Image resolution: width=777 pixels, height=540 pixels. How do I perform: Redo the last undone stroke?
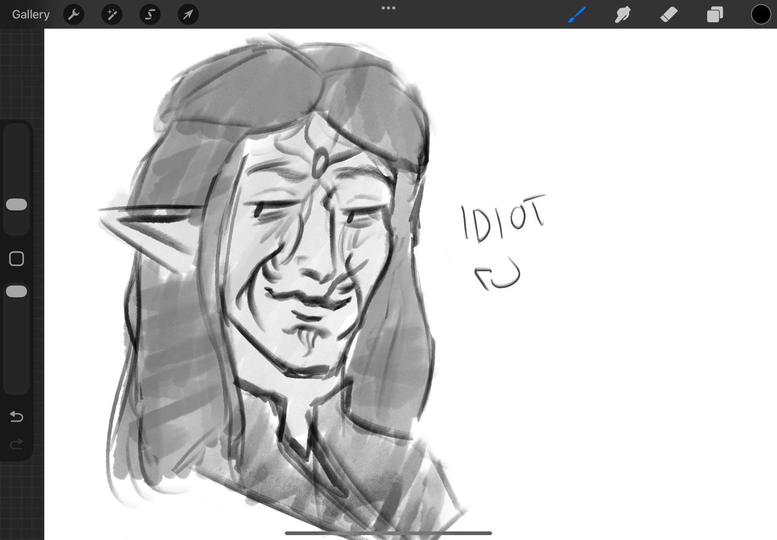click(17, 444)
